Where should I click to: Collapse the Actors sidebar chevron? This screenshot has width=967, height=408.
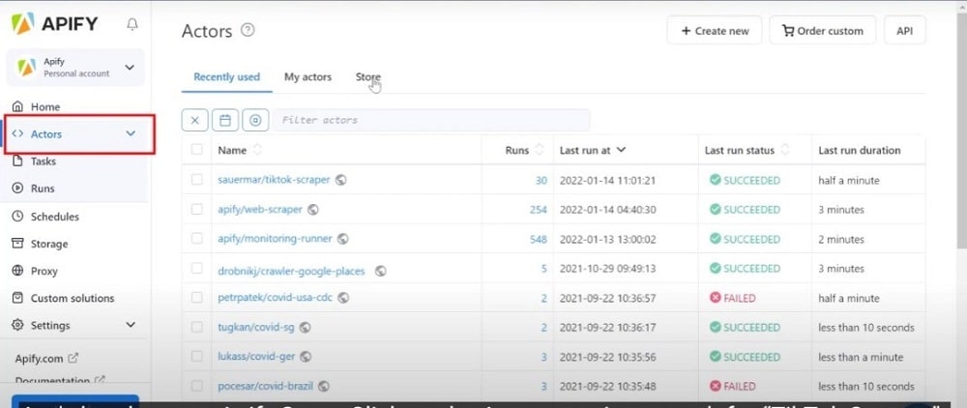coord(131,133)
